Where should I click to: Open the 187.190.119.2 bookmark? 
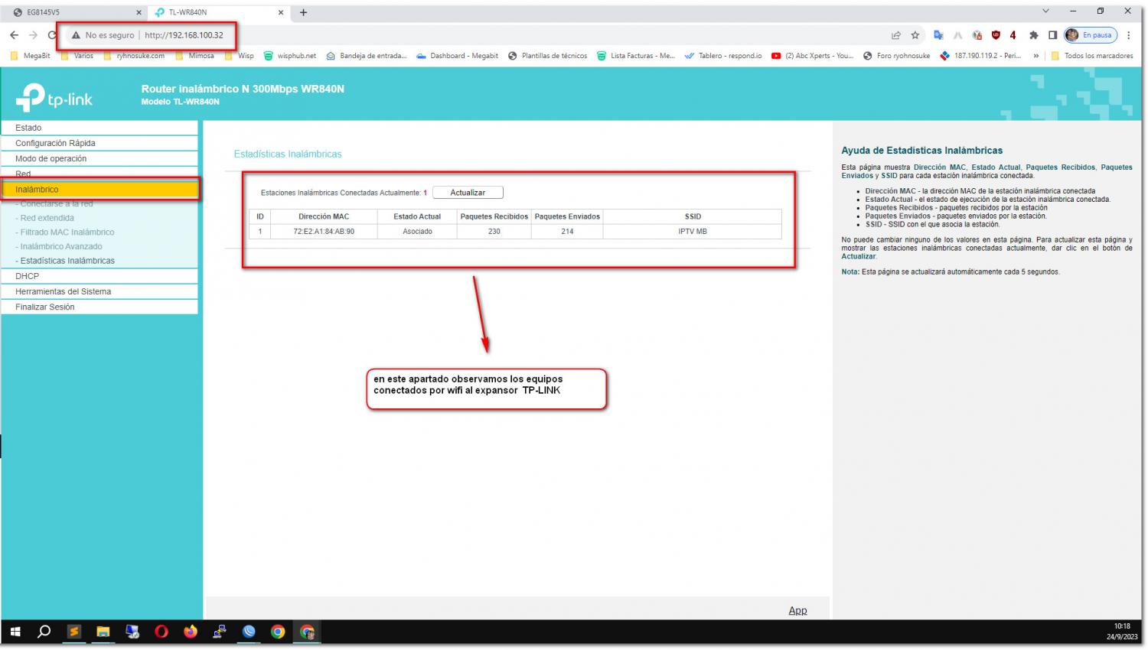[980, 56]
